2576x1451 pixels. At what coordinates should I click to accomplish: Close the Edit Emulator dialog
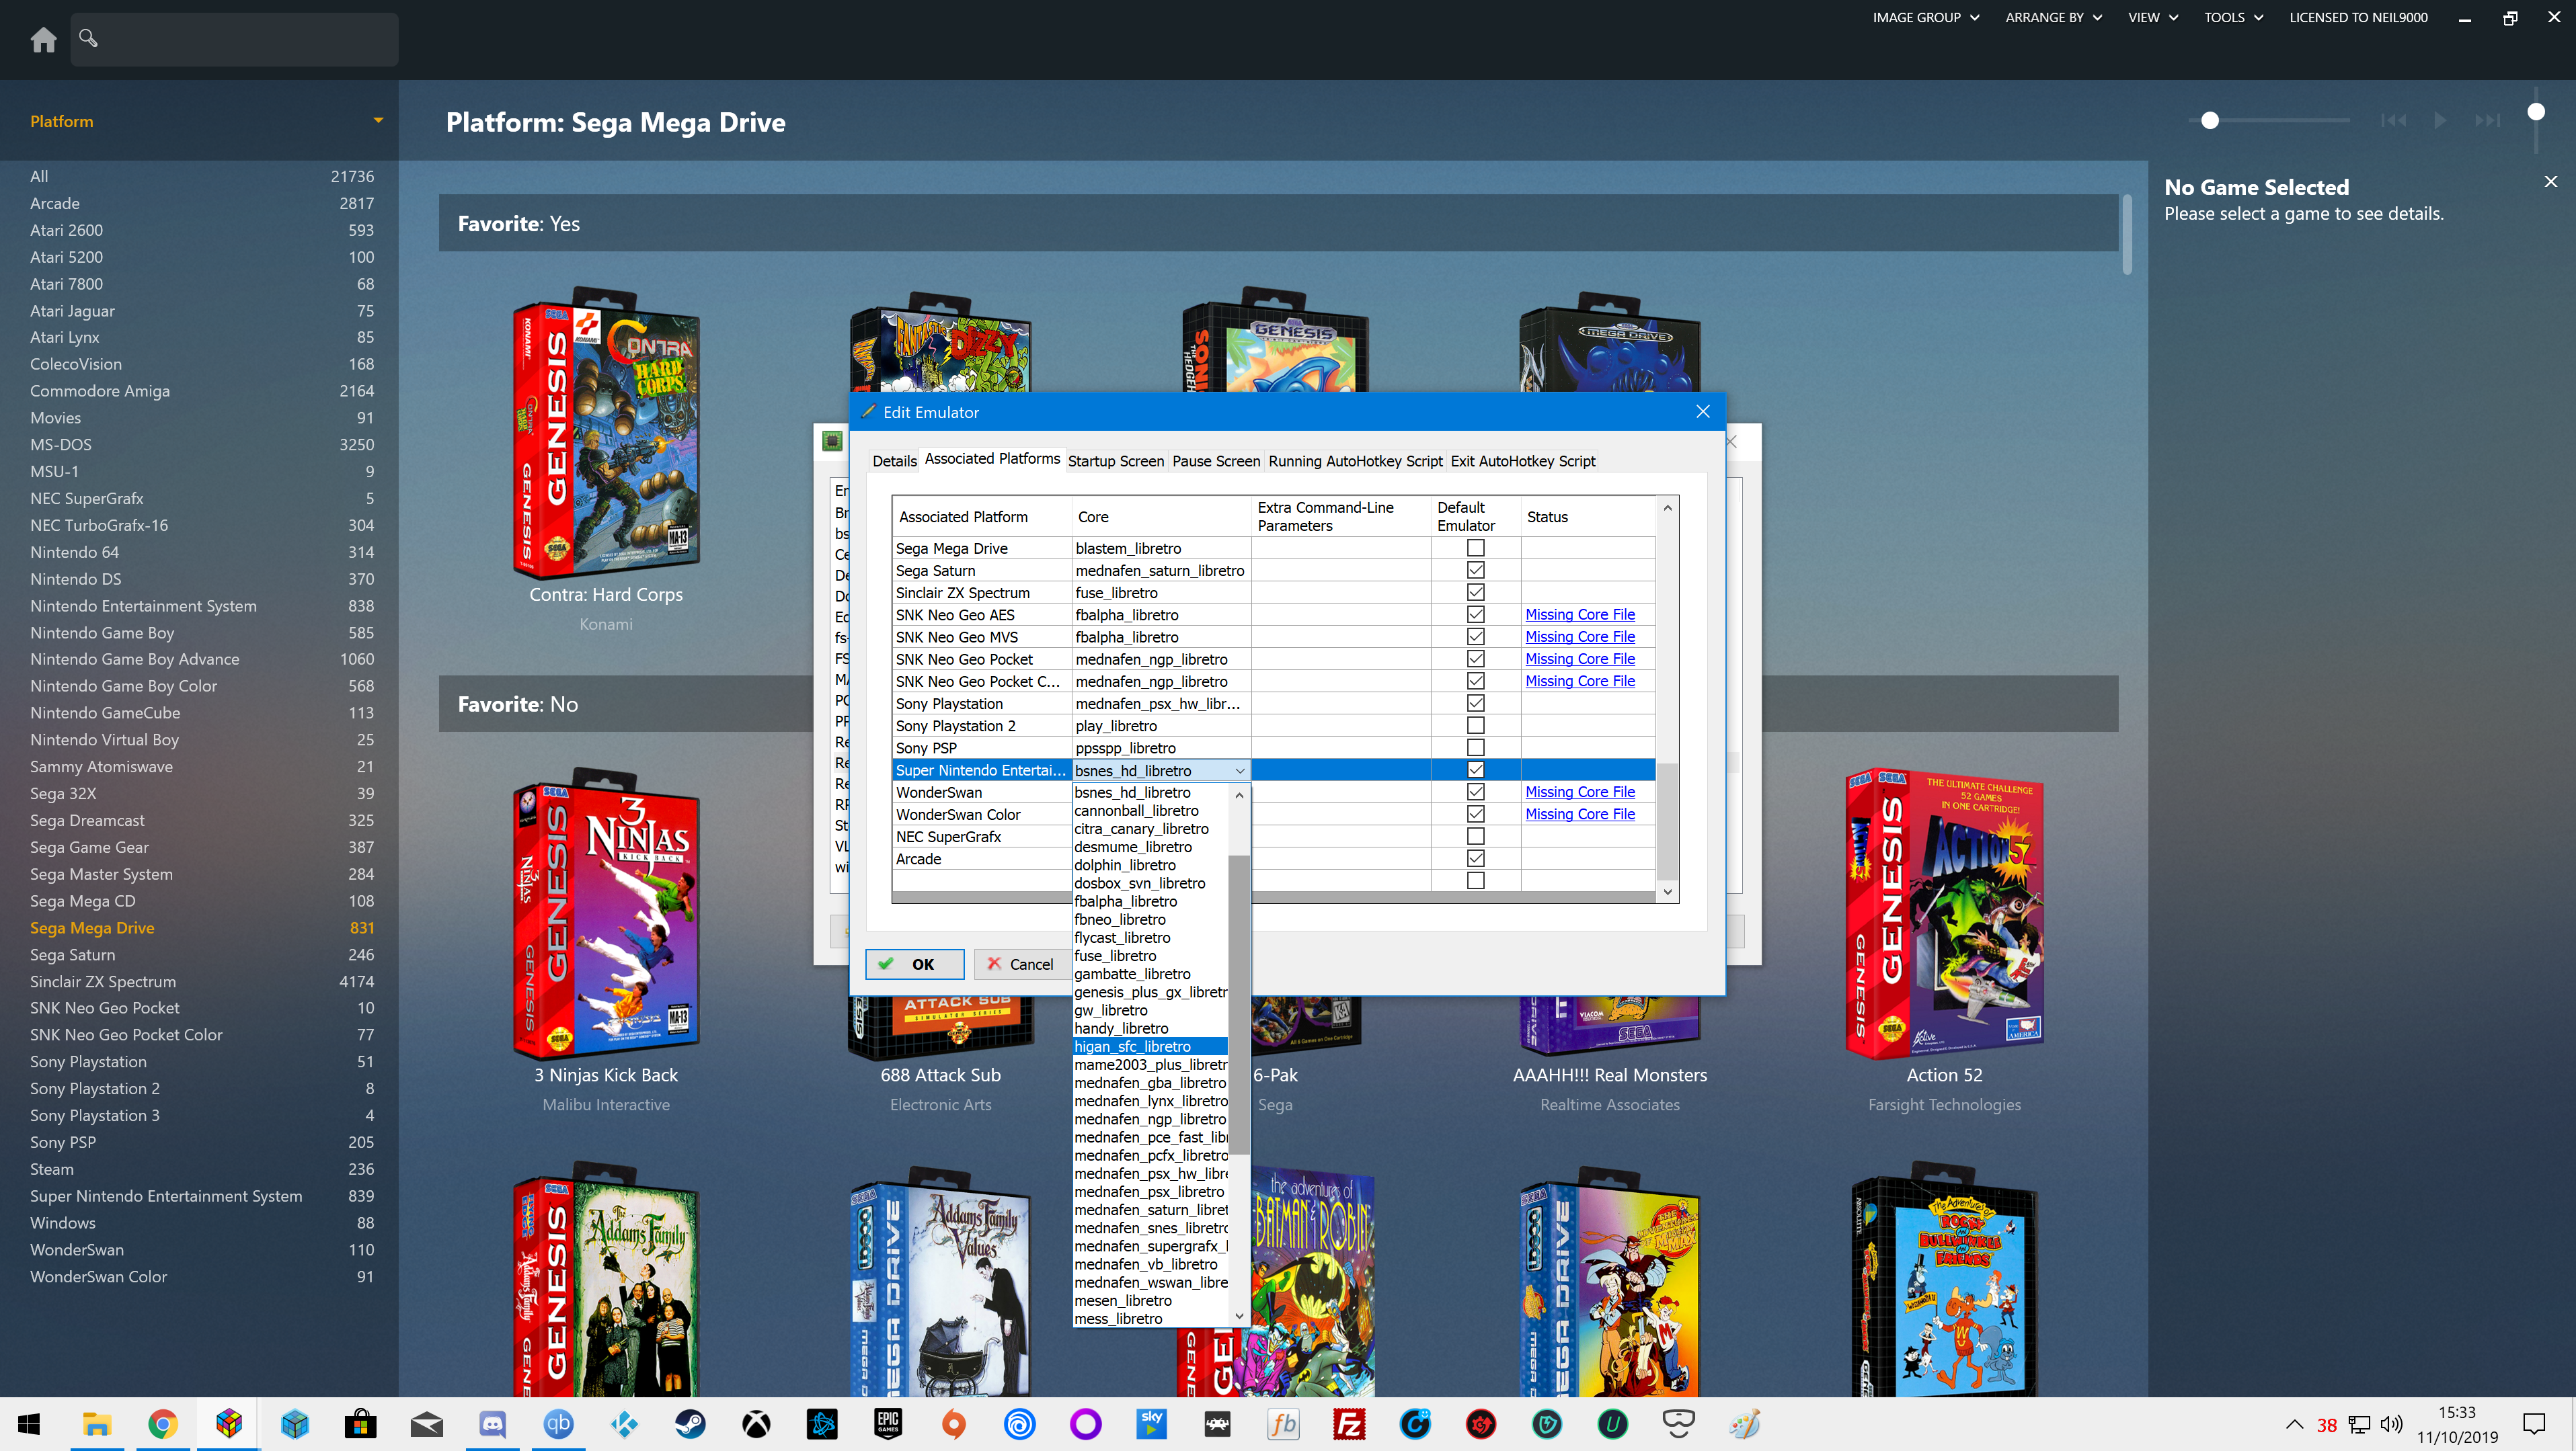(x=1702, y=412)
